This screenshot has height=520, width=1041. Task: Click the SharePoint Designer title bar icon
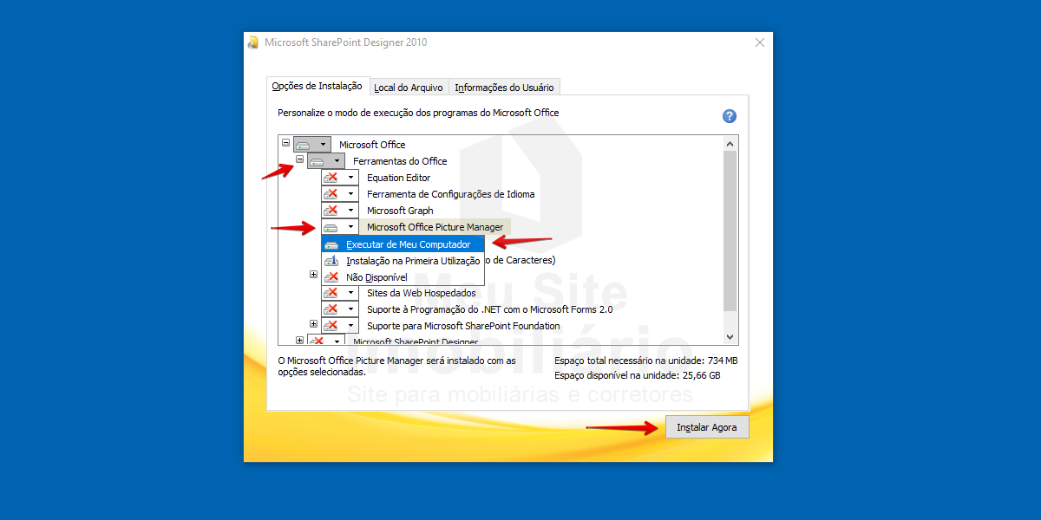[x=253, y=42]
